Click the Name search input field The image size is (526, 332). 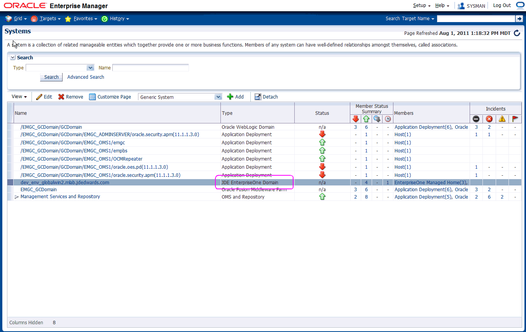tap(150, 68)
